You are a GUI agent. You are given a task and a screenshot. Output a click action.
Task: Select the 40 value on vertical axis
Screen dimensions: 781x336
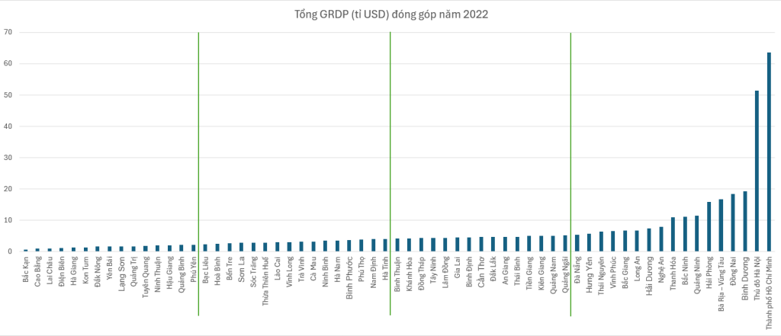point(7,126)
